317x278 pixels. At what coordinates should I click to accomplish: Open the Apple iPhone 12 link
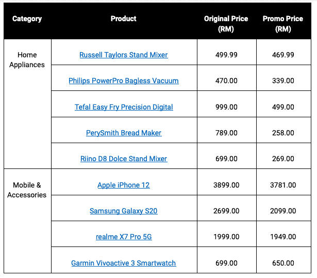click(124, 185)
